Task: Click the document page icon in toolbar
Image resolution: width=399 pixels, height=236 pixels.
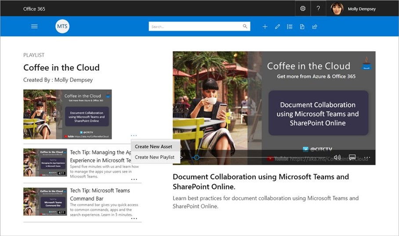Action: (302, 26)
